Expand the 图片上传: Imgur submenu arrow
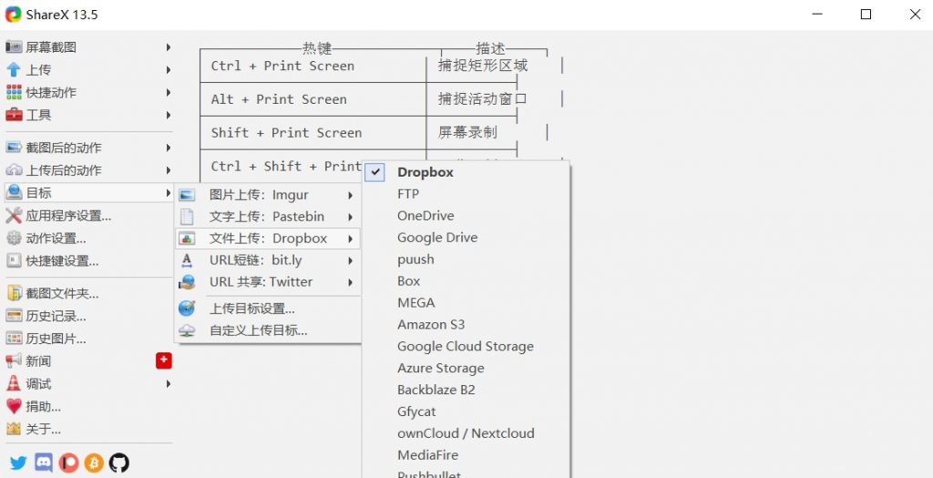This screenshot has height=478, width=933. coord(351,195)
